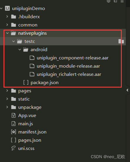Viewport: 130px width, 162px height.
Task: Click the uni.scss stylesheet icon
Action: [14, 148]
